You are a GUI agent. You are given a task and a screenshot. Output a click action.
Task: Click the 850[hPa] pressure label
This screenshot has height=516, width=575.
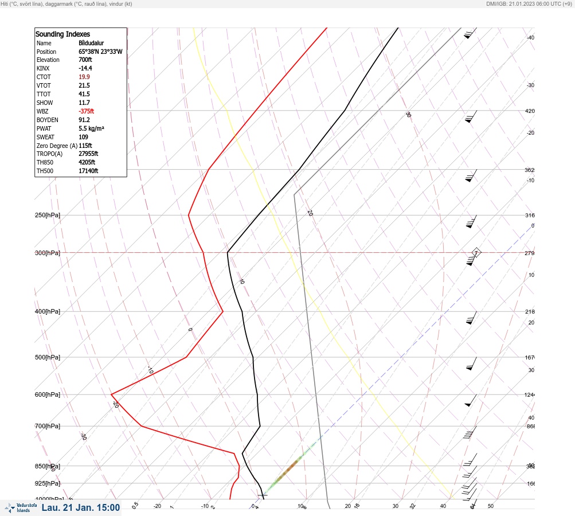[x=48, y=467]
